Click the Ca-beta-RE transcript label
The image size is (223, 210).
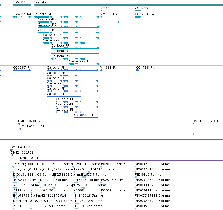pyautogui.click(x=61, y=51)
